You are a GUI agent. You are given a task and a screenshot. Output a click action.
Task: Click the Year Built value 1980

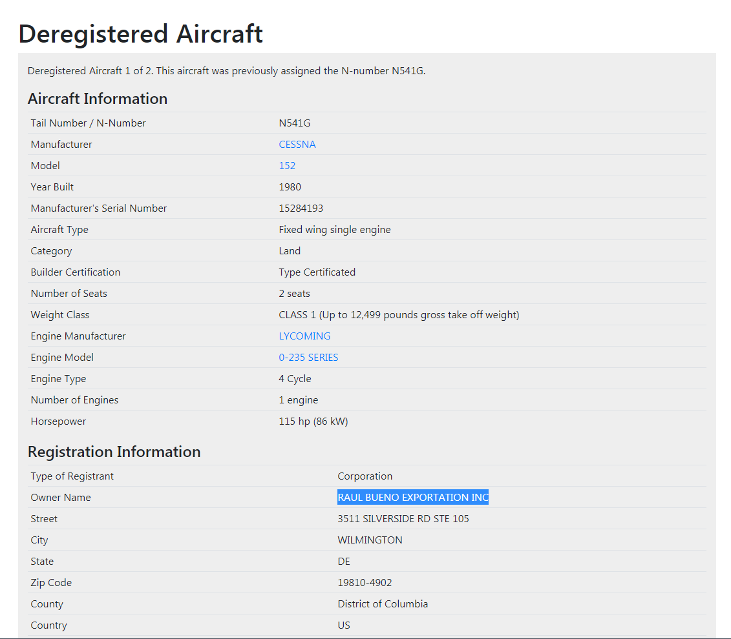[290, 187]
